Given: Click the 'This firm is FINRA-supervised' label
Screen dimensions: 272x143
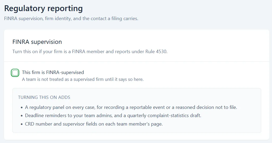Looking at the screenshot, I should click(x=53, y=72).
